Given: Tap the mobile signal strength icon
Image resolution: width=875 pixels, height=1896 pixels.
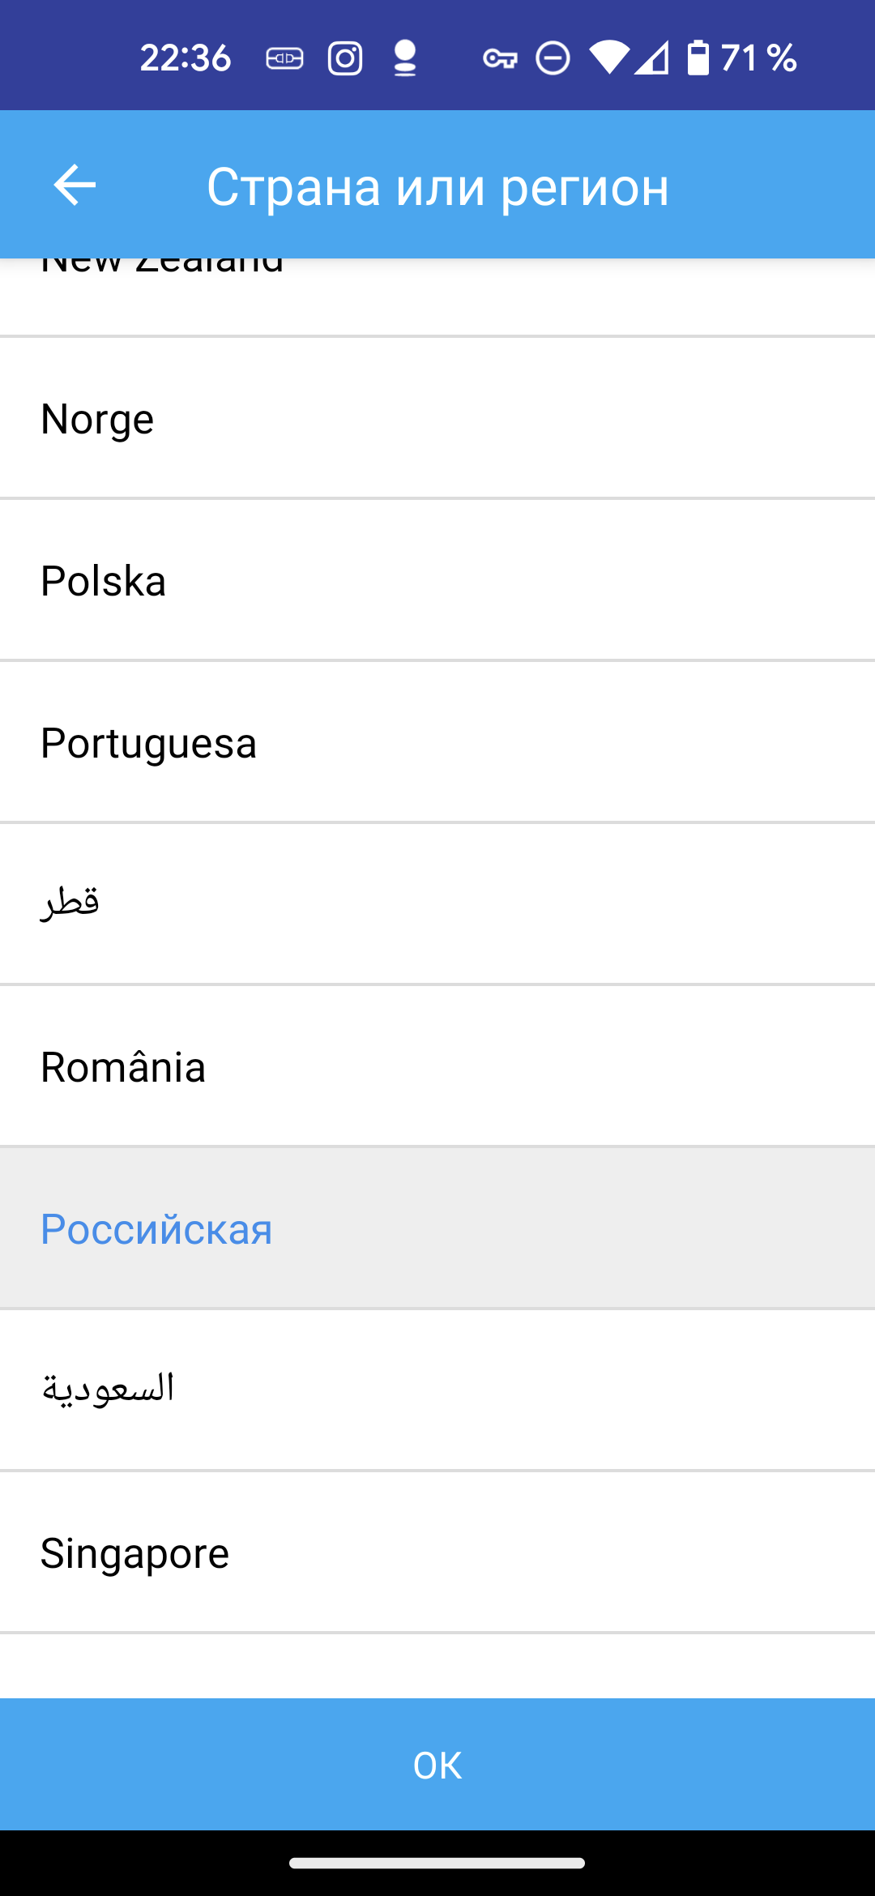Looking at the screenshot, I should 652,58.
